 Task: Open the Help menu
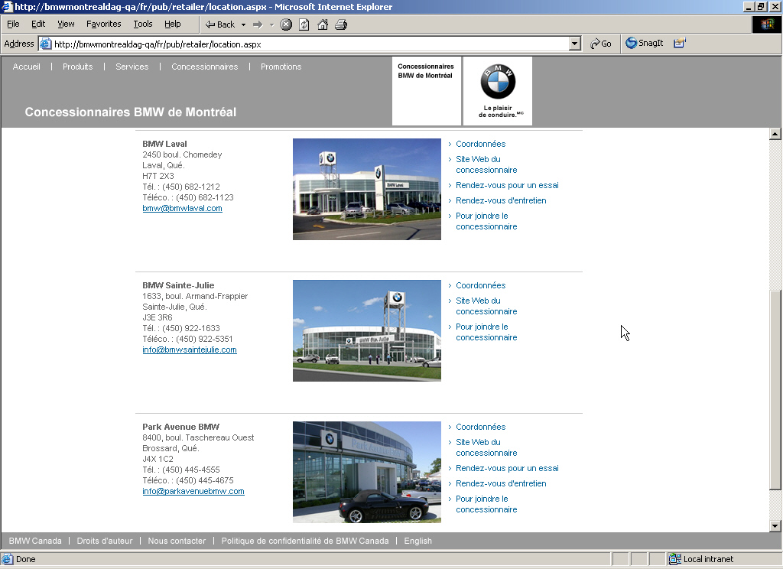[x=172, y=24]
